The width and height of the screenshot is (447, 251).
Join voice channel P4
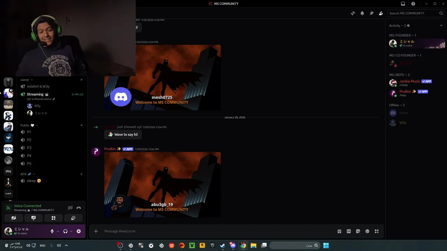[52, 155]
